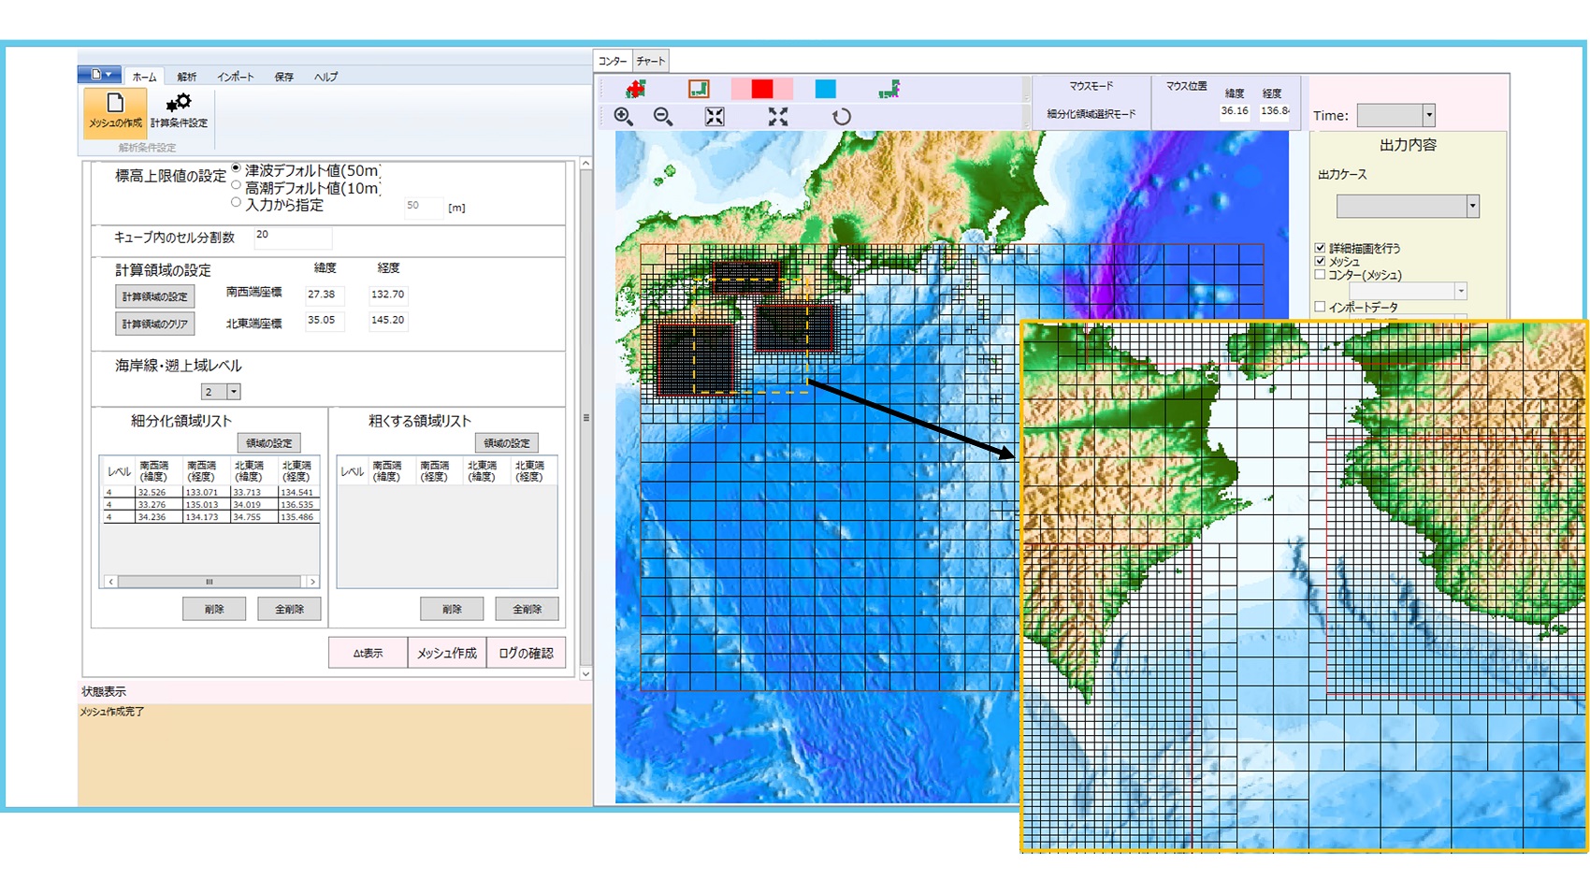Click the boxed fit-to-view arrows icon
This screenshot has width=1590, height=894.
715,116
